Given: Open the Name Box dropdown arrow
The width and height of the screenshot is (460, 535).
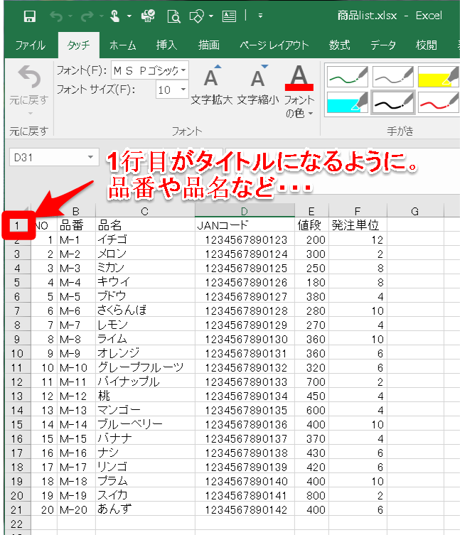Looking at the screenshot, I should (x=90, y=157).
